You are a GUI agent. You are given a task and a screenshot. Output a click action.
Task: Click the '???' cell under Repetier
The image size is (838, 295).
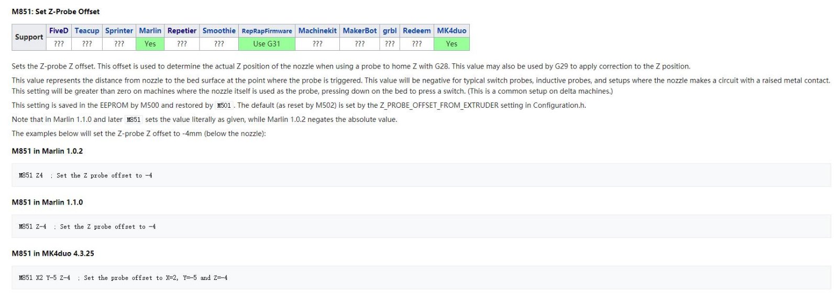(x=182, y=44)
